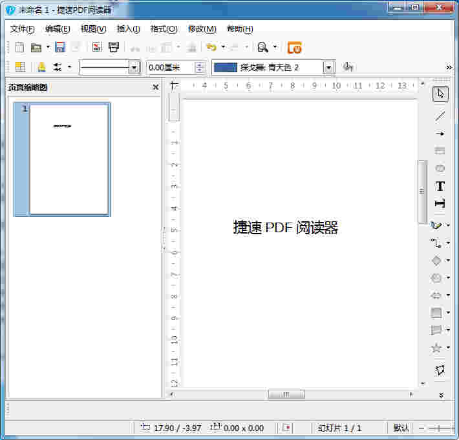Click the orange PDF reader icon
Screen dimensions: 459x440
294,48
